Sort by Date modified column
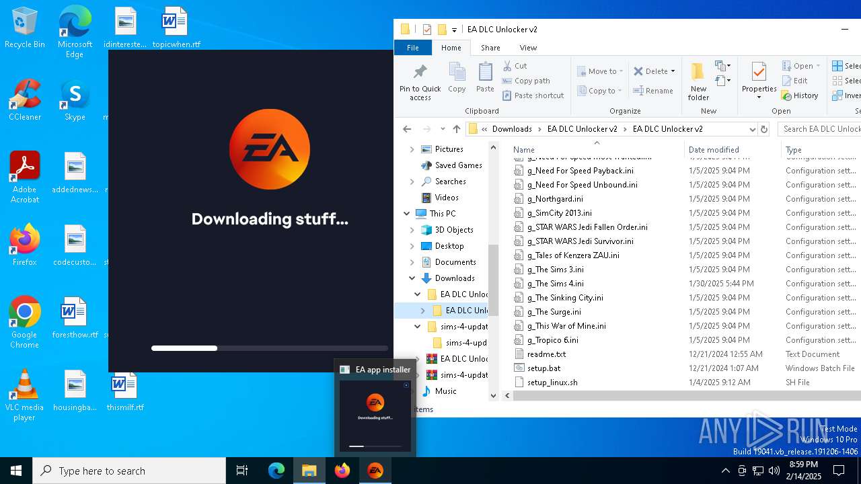Image resolution: width=861 pixels, height=484 pixels. point(732,150)
